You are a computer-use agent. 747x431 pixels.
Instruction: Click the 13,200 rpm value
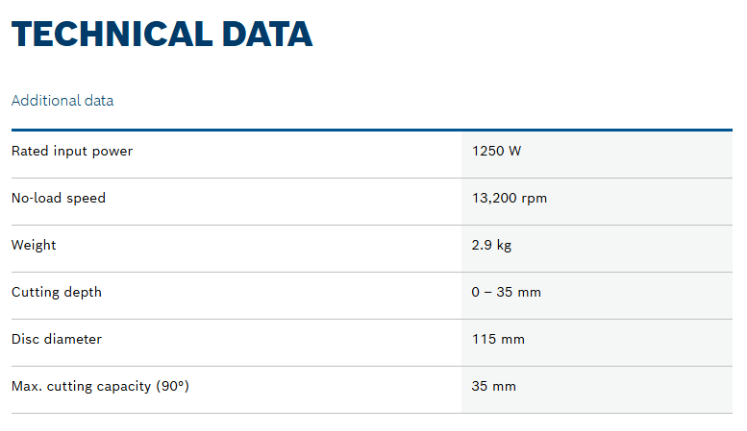point(510,198)
